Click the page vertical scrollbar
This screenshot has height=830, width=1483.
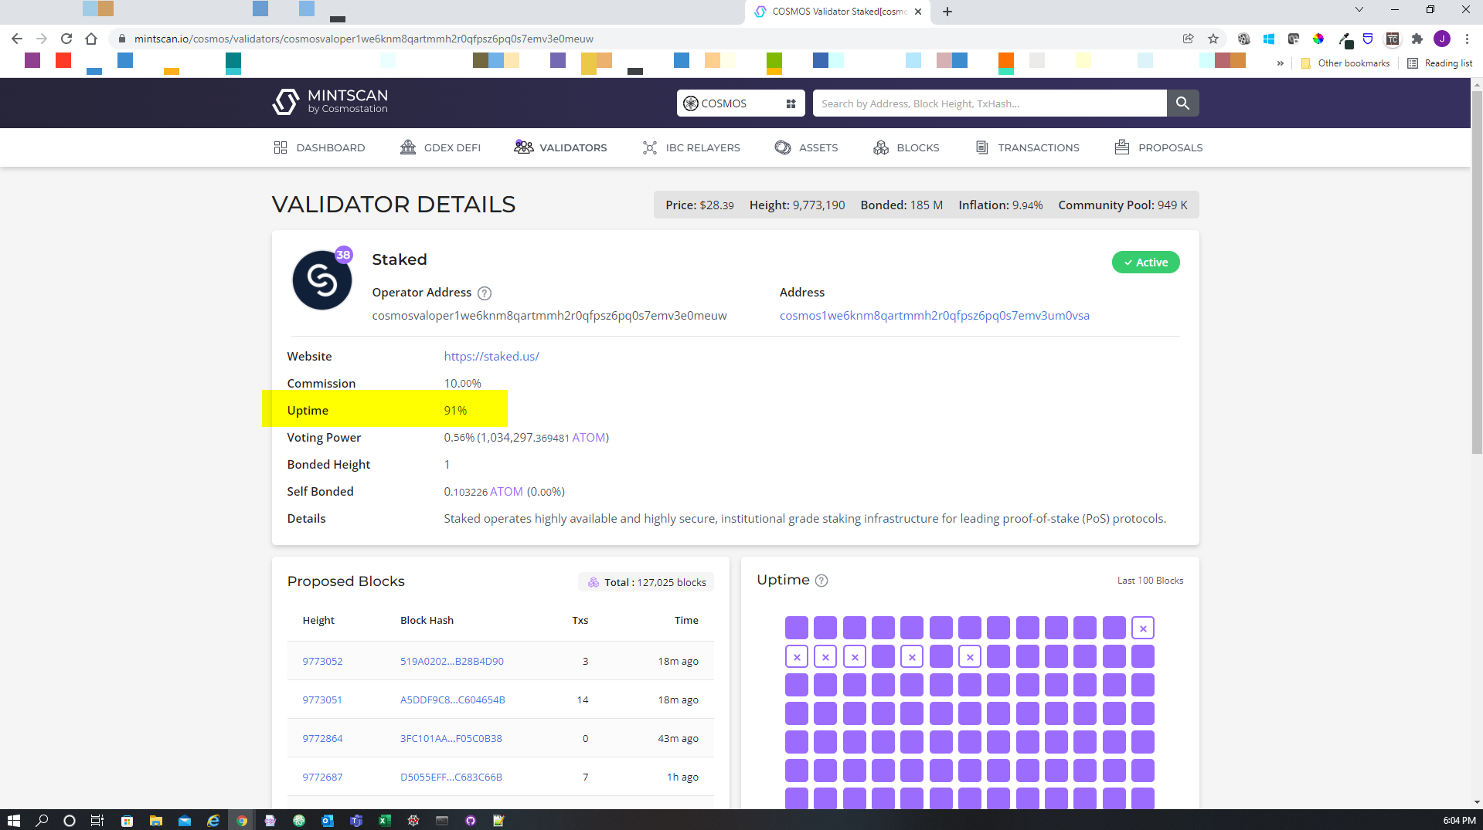[x=1476, y=272]
